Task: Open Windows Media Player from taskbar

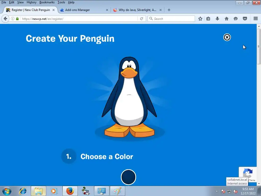Action: pos(54,191)
